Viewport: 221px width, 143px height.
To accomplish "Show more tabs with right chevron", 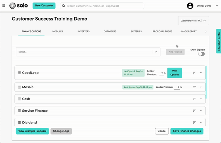I will [206, 31].
